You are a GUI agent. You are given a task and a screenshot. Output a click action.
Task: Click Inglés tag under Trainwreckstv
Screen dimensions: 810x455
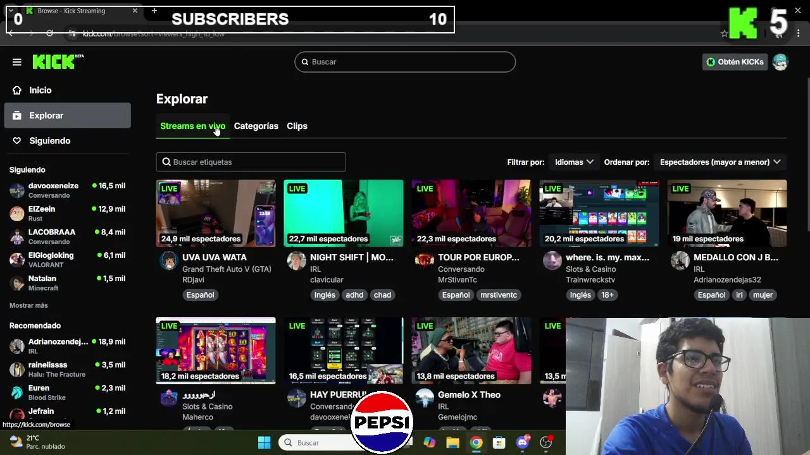coord(580,295)
